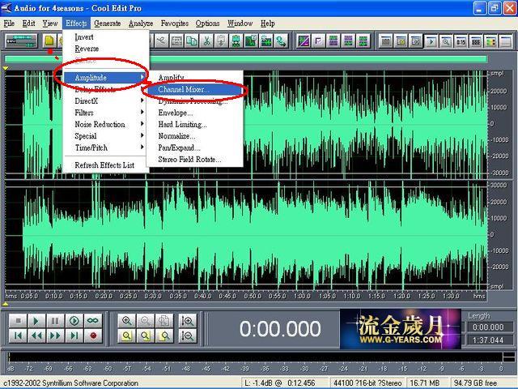Image resolution: width=518 pixels, height=389 pixels.
Task: Click the level meter bar above dB scale
Action: [255, 357]
